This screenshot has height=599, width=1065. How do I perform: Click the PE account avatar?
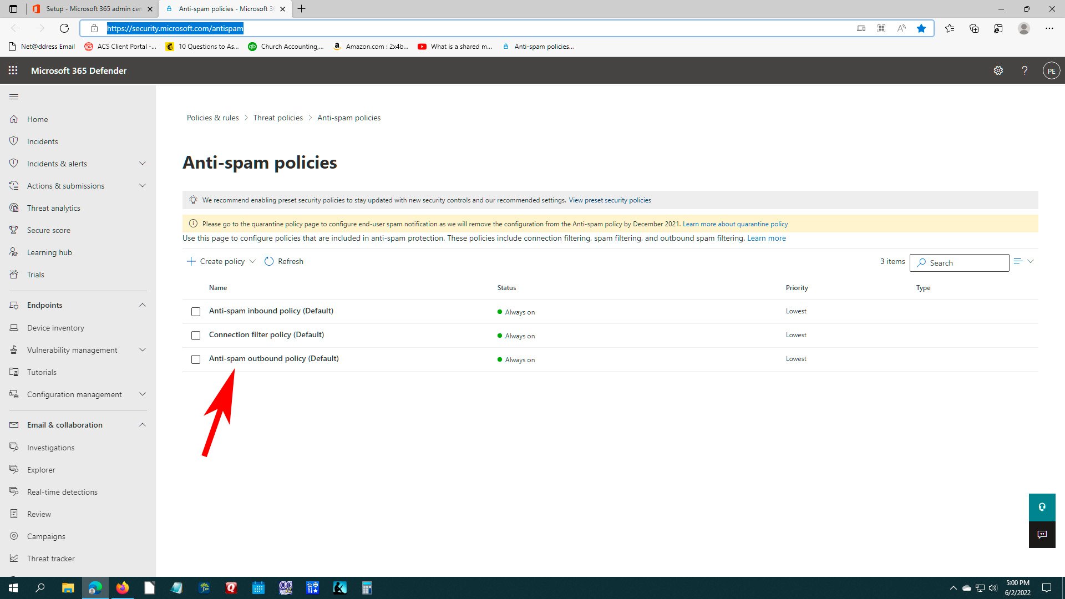click(1051, 70)
